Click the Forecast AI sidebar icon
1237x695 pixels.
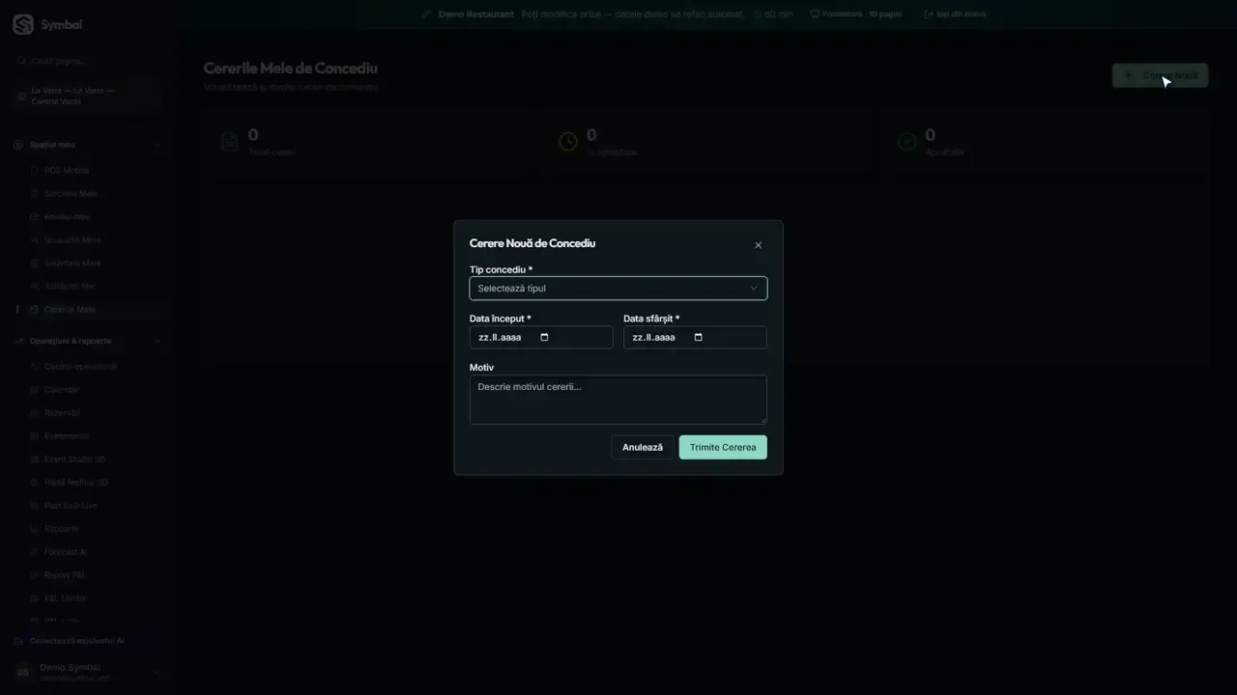pyautogui.click(x=35, y=552)
